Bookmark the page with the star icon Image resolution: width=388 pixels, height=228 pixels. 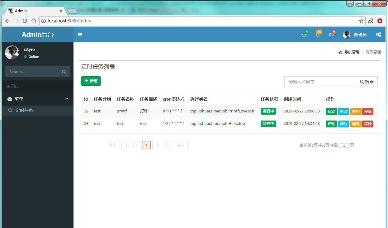pyautogui.click(x=361, y=21)
